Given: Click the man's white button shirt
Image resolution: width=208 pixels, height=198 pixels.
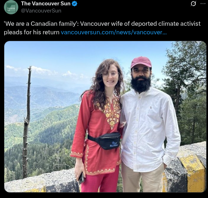Looking at the screenshot, I should [x=150, y=130].
